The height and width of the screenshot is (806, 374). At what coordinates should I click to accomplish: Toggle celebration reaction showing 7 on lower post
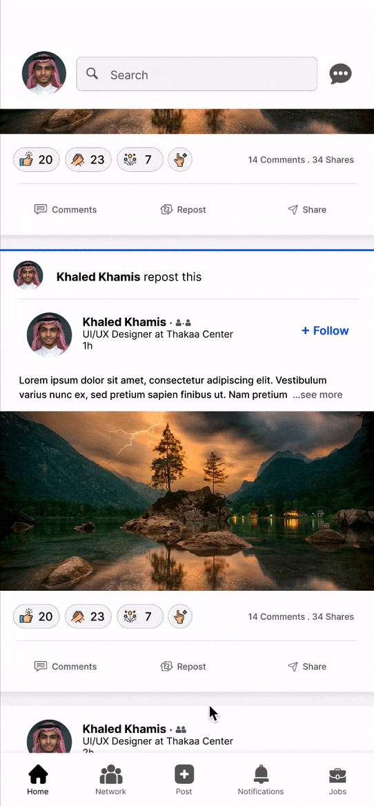(x=141, y=616)
